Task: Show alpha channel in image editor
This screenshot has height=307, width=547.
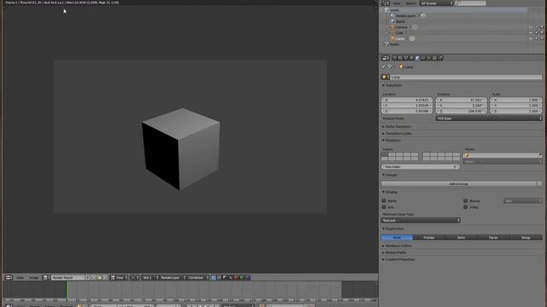Action: click(x=225, y=277)
